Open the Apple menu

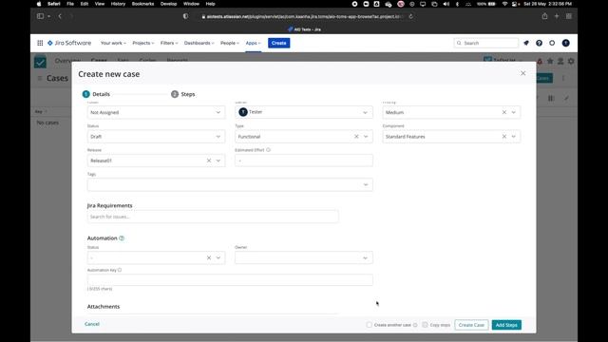point(39,4)
